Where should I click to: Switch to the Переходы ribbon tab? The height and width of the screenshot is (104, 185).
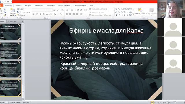(39, 5)
